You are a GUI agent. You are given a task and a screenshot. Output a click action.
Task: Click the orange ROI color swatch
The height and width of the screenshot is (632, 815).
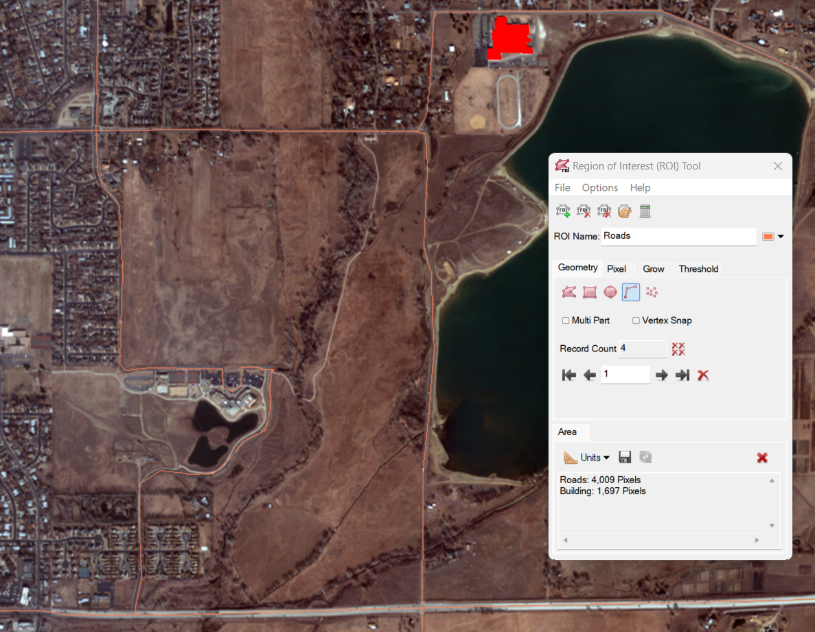(768, 237)
